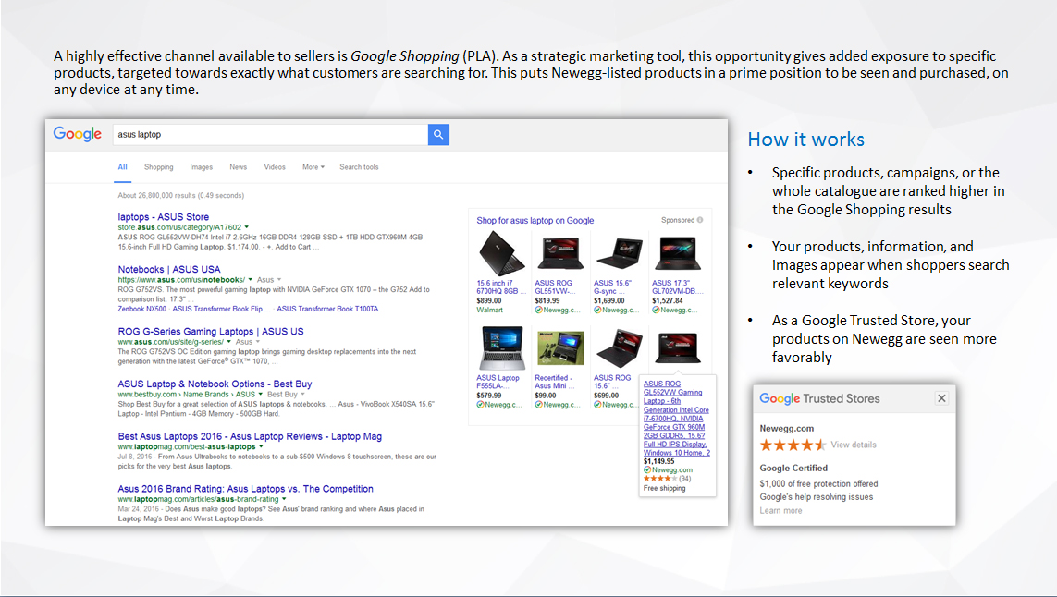Click the search box containing asus laptop
The image size is (1057, 597).
pyautogui.click(x=270, y=135)
